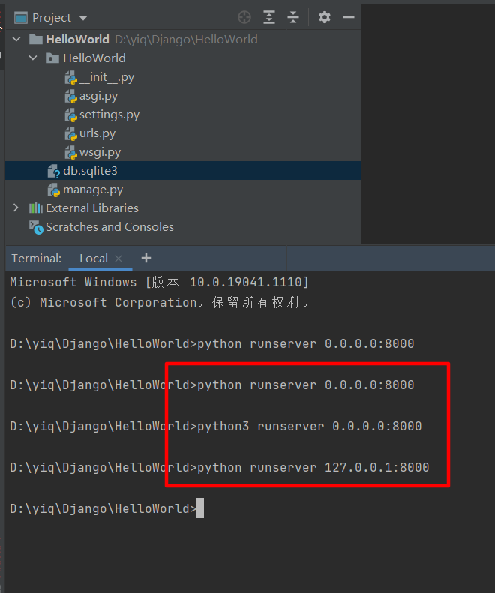
Task: Click the last terminal prompt line
Action: tap(107, 508)
